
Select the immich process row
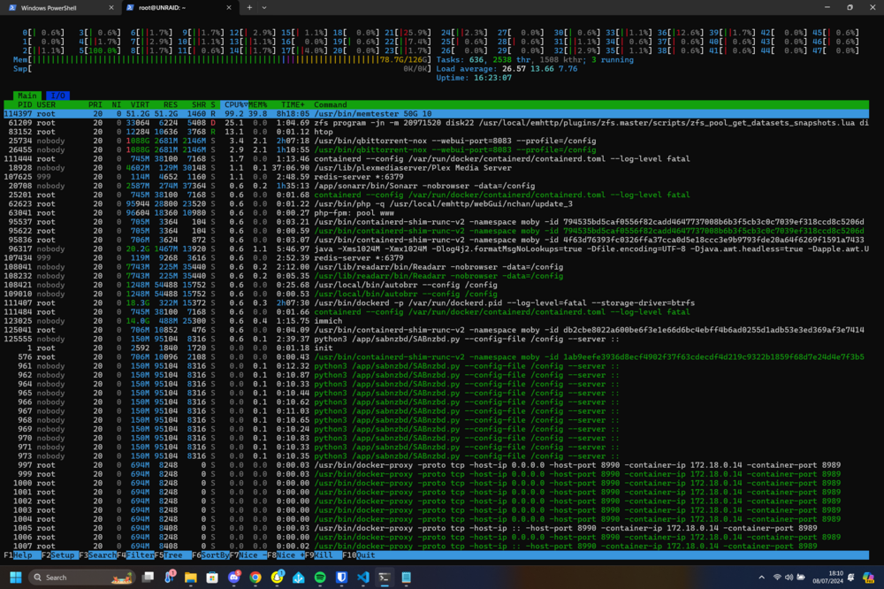[437, 321]
